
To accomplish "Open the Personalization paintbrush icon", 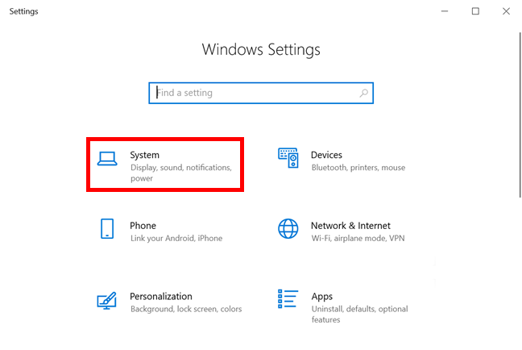I will point(106,300).
